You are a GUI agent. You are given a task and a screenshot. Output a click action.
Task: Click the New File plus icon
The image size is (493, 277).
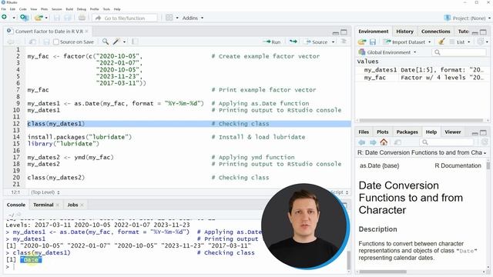[5, 17]
